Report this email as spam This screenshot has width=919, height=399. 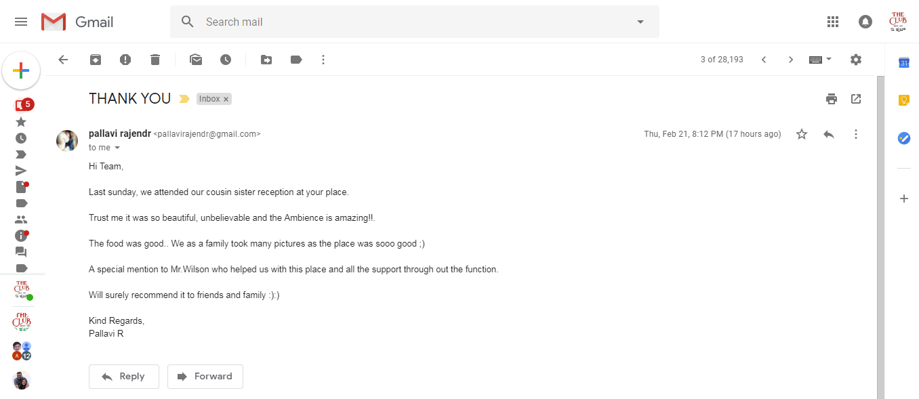[125, 60]
